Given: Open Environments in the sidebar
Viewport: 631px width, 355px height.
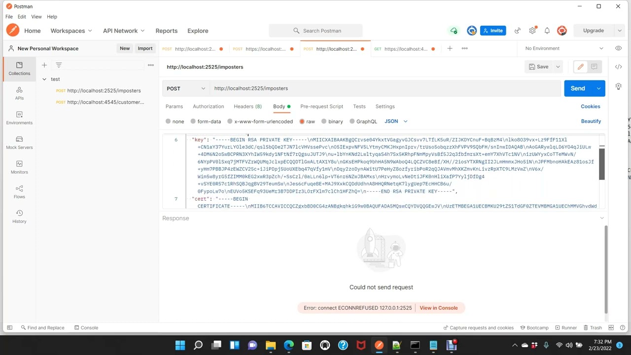Looking at the screenshot, I should point(19,118).
